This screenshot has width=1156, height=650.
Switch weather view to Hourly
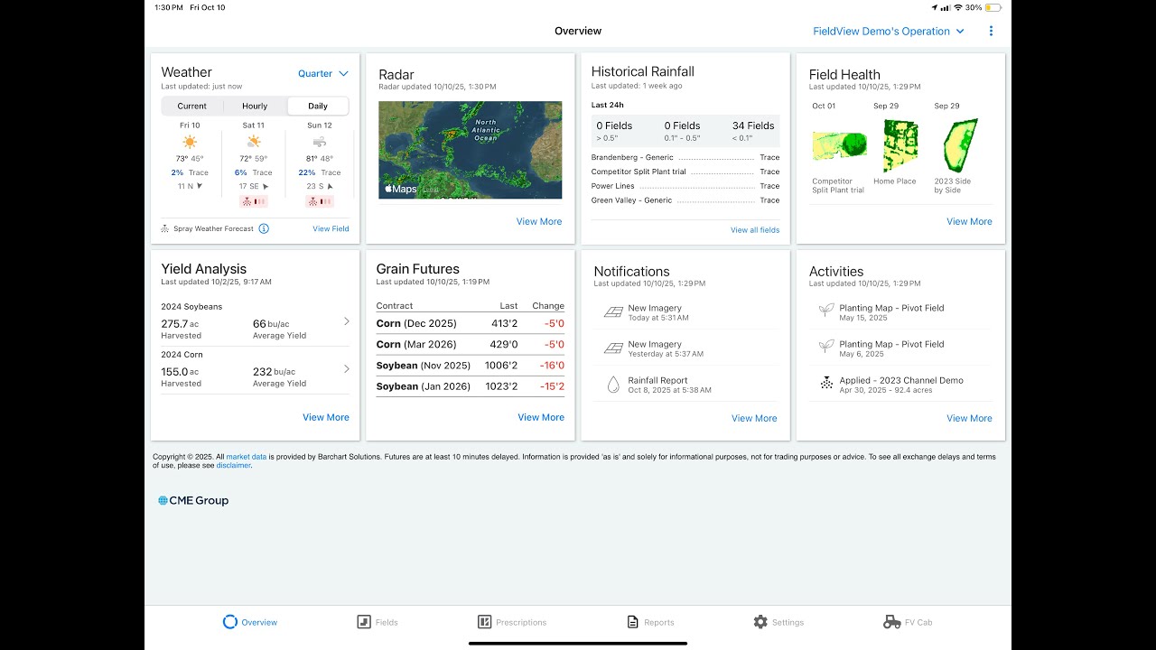255,106
